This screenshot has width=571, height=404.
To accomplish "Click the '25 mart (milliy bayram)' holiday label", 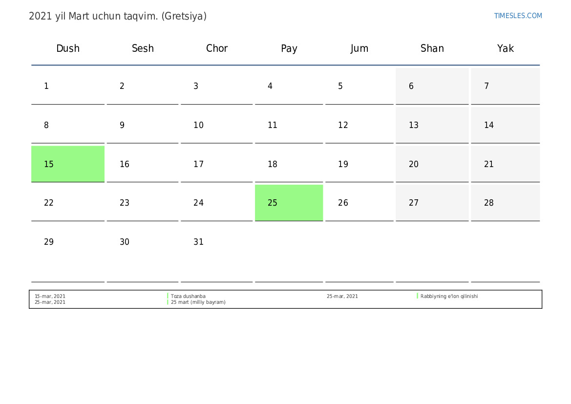I will click(198, 302).
